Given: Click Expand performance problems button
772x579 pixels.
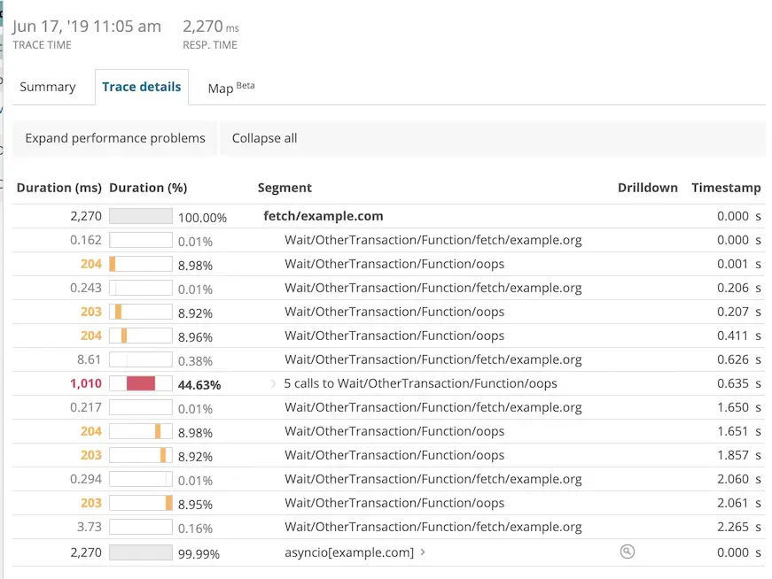Looking at the screenshot, I should (115, 138).
